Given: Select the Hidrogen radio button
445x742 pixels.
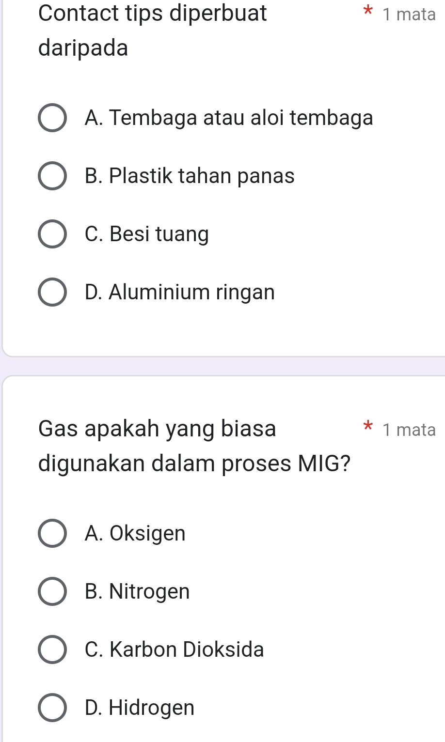Looking at the screenshot, I should (52, 708).
